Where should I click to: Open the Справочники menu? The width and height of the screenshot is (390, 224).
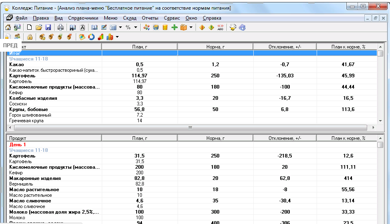click(x=83, y=18)
